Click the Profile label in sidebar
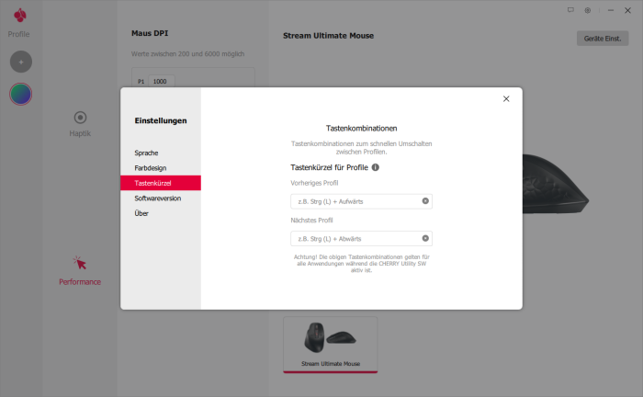 pos(19,34)
